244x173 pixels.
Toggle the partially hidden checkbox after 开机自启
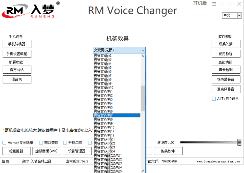pos(90,142)
